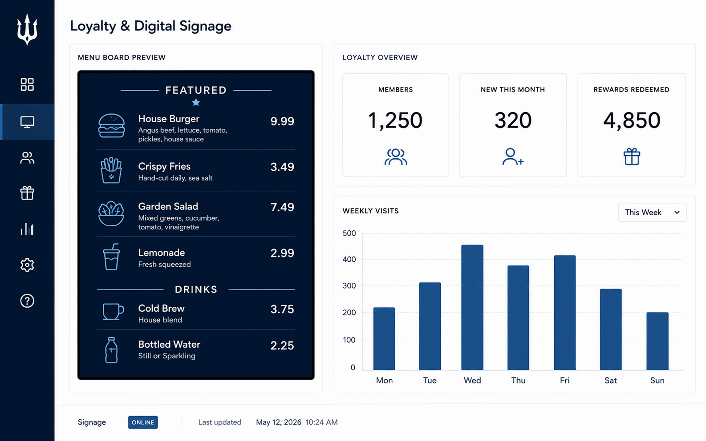Click the 3.75 price
Screen dimensions: 706x441
(x=282, y=309)
